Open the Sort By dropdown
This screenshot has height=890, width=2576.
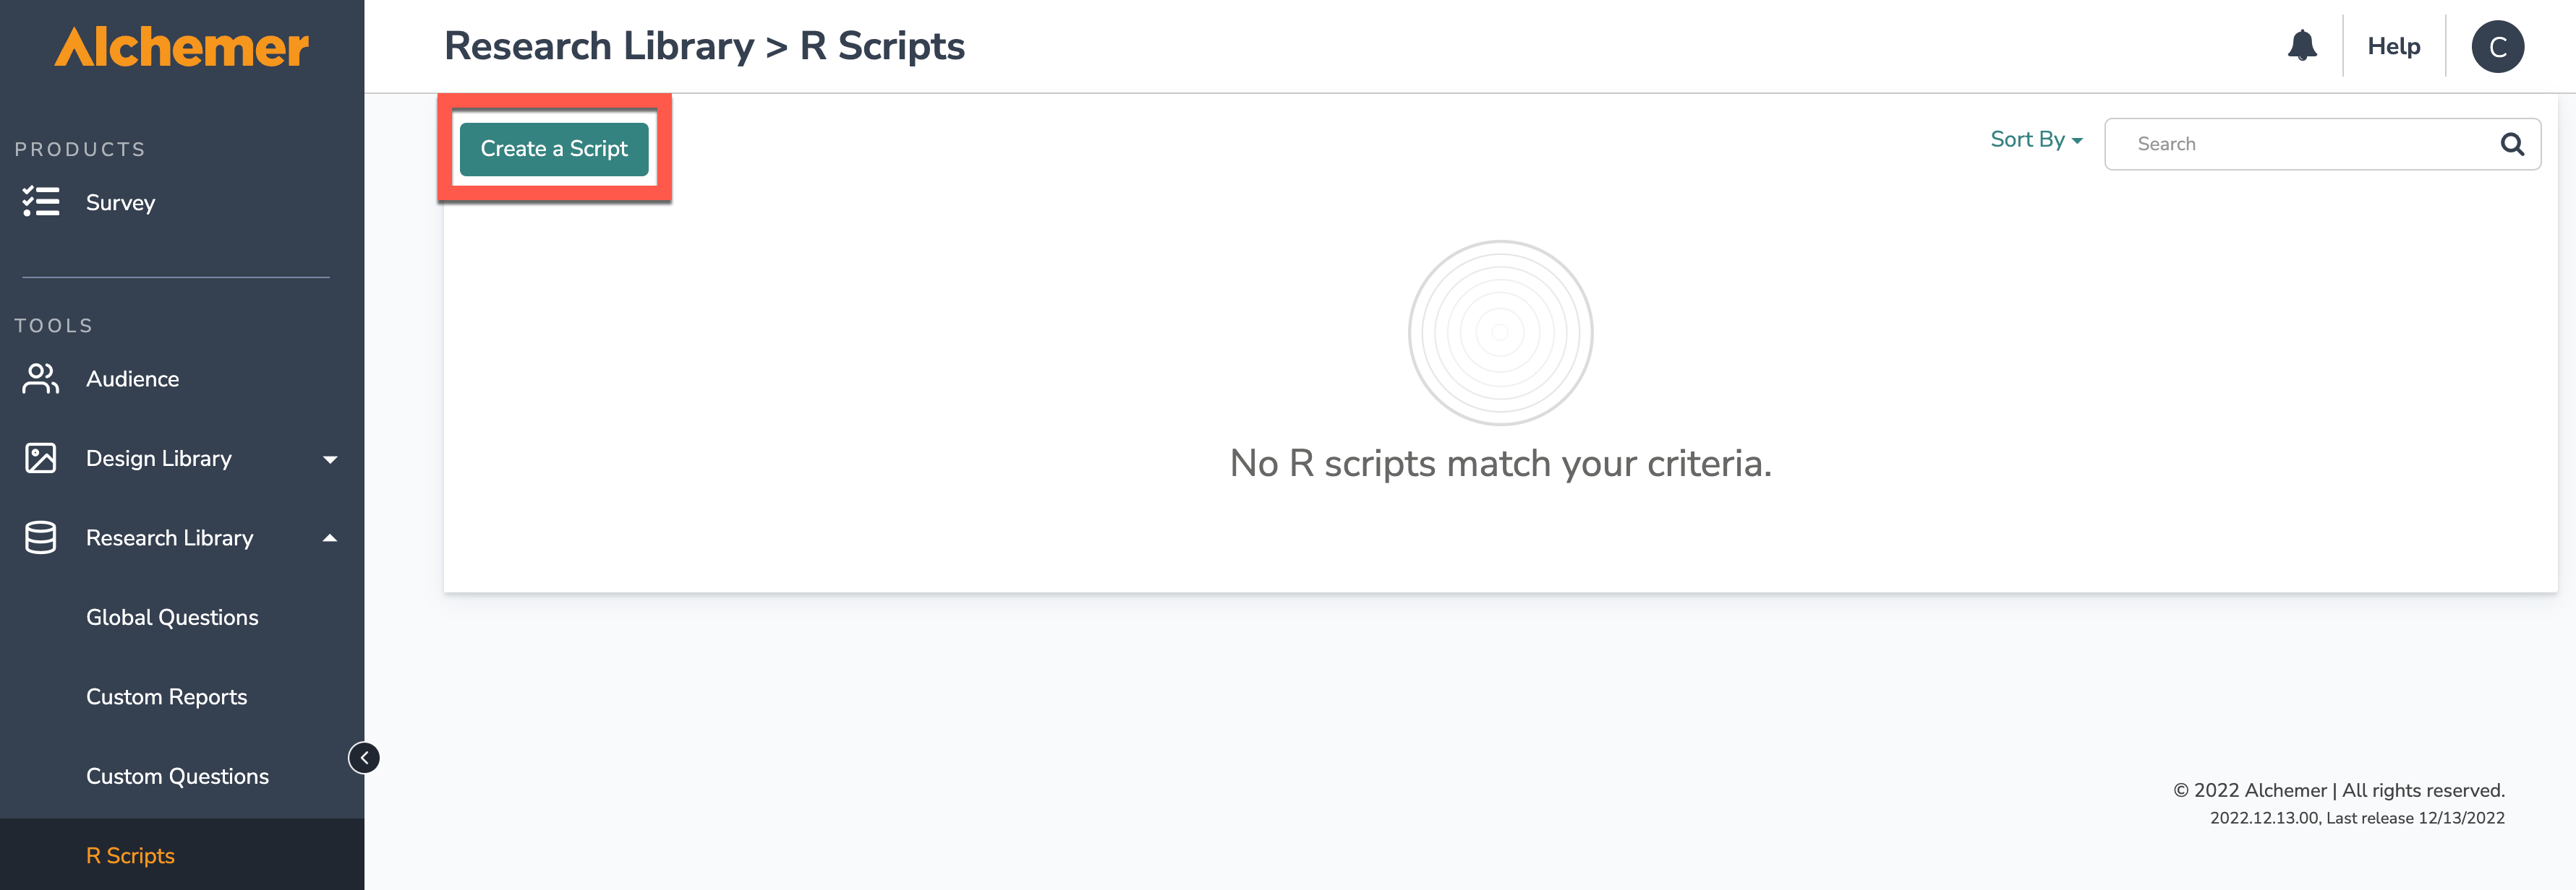pyautogui.click(x=2036, y=140)
